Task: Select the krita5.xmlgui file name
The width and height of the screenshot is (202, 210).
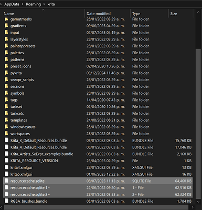Action: 21,174
